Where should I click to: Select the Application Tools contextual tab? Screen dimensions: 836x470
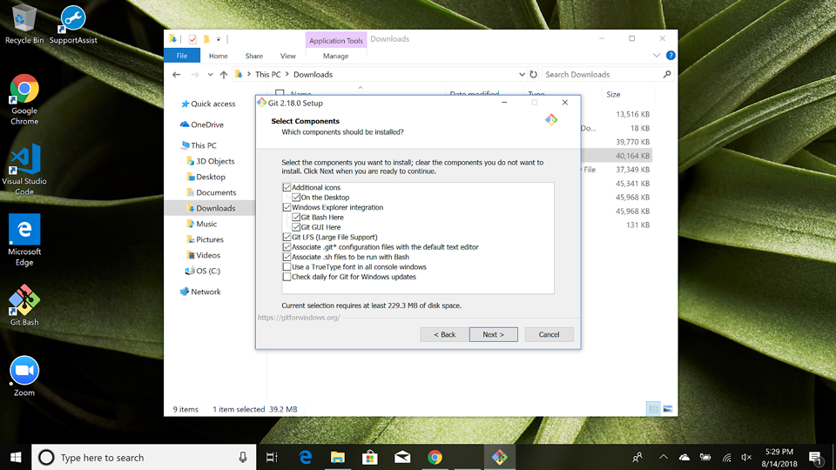click(336, 41)
